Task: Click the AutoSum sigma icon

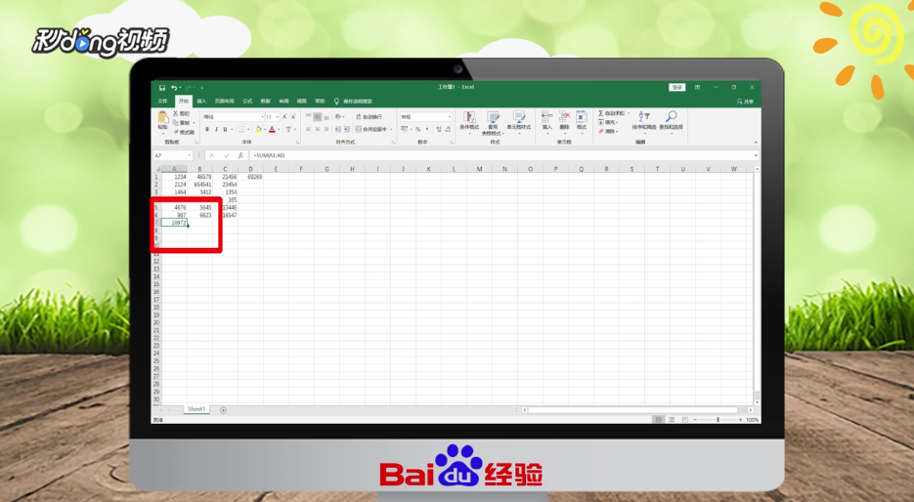Action: click(601, 113)
